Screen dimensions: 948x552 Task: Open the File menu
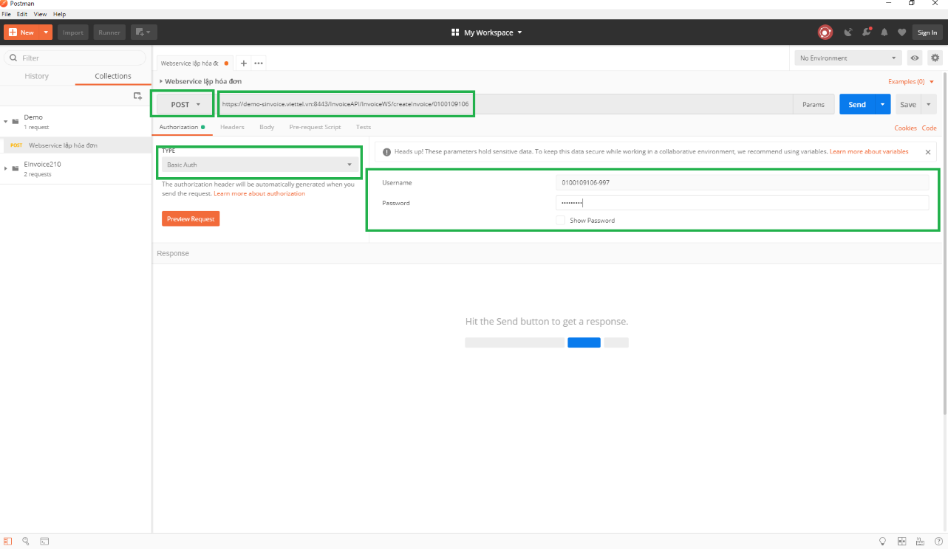6,14
